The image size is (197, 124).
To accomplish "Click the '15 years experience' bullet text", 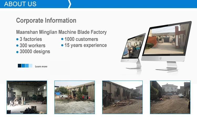I will click(86, 45).
